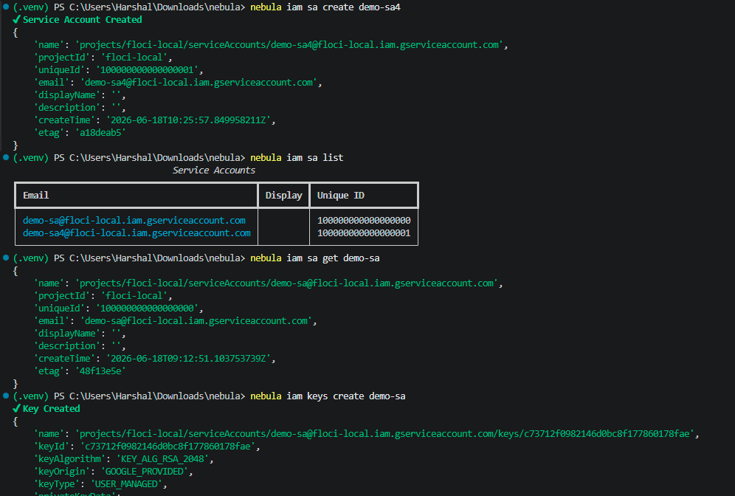
Task: Click the blue dot beside 'sa get demo-sa' command
Action: click(x=6, y=258)
